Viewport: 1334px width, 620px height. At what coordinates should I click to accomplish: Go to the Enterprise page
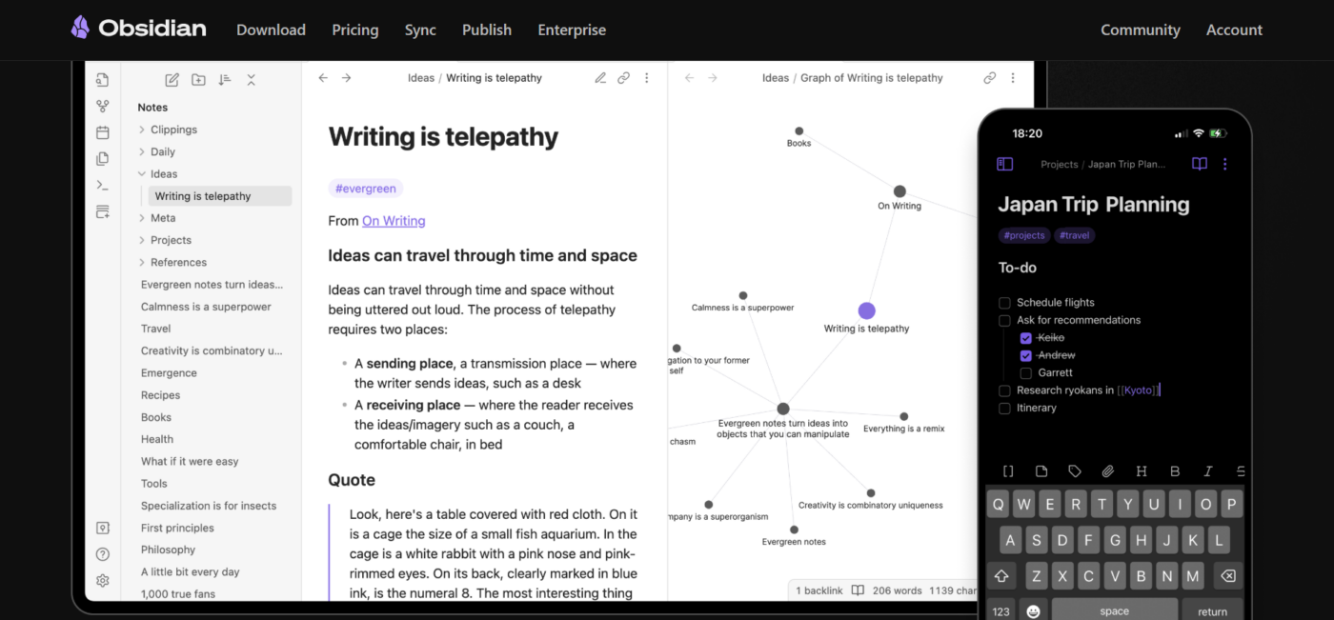click(572, 30)
